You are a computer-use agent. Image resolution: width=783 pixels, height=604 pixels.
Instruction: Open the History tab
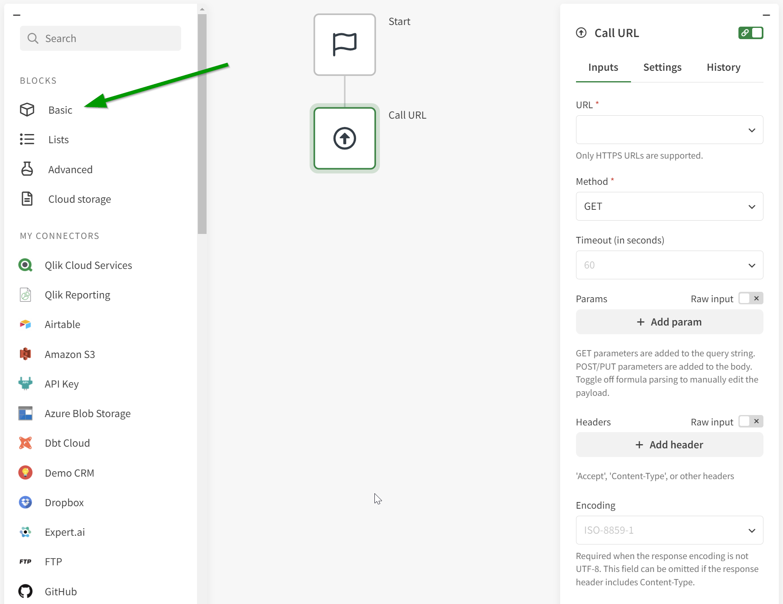click(723, 67)
